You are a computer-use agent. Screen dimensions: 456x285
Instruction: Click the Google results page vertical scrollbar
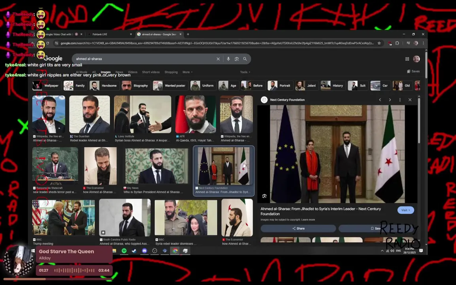[426, 66]
